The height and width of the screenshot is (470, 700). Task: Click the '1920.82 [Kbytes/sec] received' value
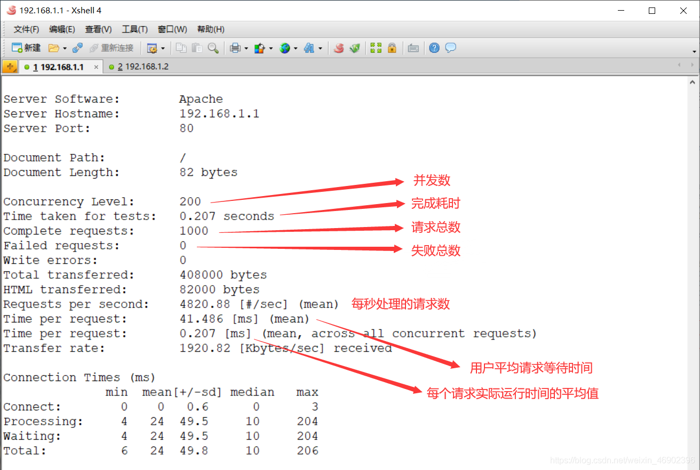285,348
